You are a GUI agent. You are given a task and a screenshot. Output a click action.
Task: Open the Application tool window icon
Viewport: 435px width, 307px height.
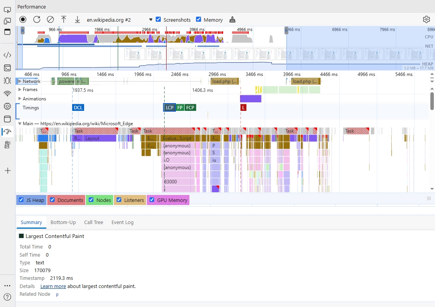(x=7, y=119)
